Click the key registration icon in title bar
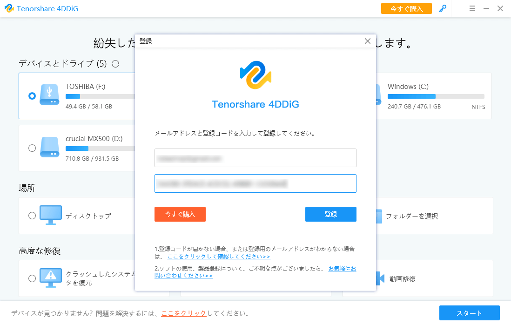Image resolution: width=511 pixels, height=325 pixels. pos(442,8)
